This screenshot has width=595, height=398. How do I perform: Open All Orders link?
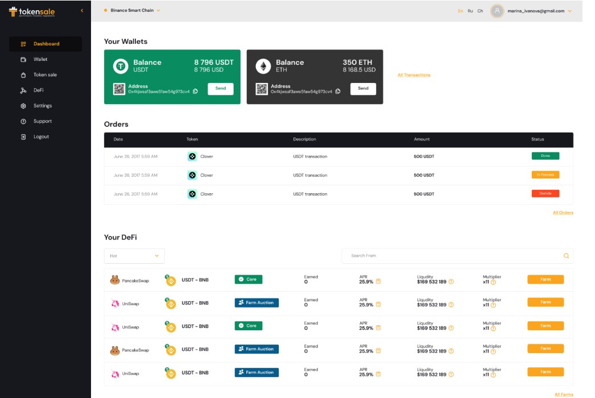coord(563,213)
